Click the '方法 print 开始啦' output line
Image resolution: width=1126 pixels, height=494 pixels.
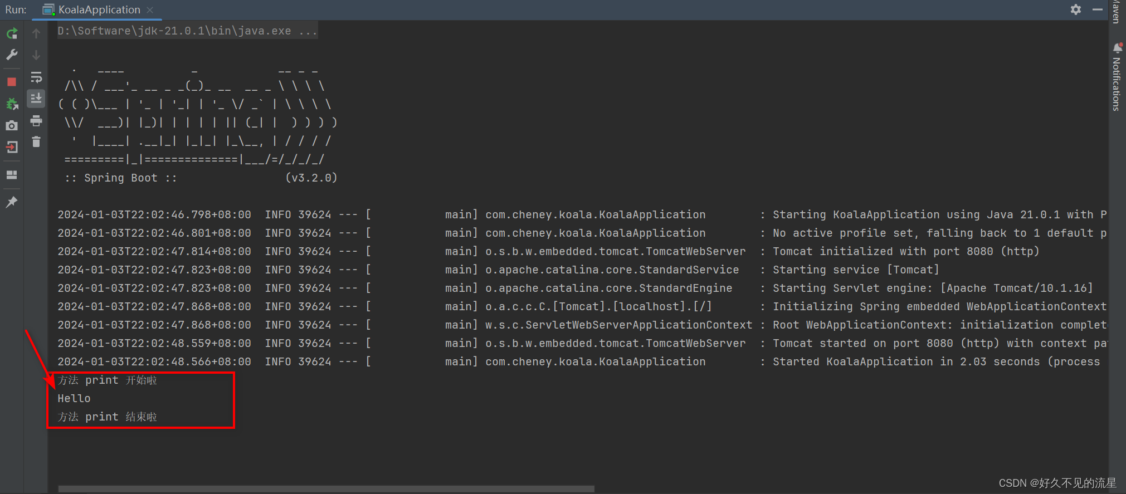coord(107,380)
